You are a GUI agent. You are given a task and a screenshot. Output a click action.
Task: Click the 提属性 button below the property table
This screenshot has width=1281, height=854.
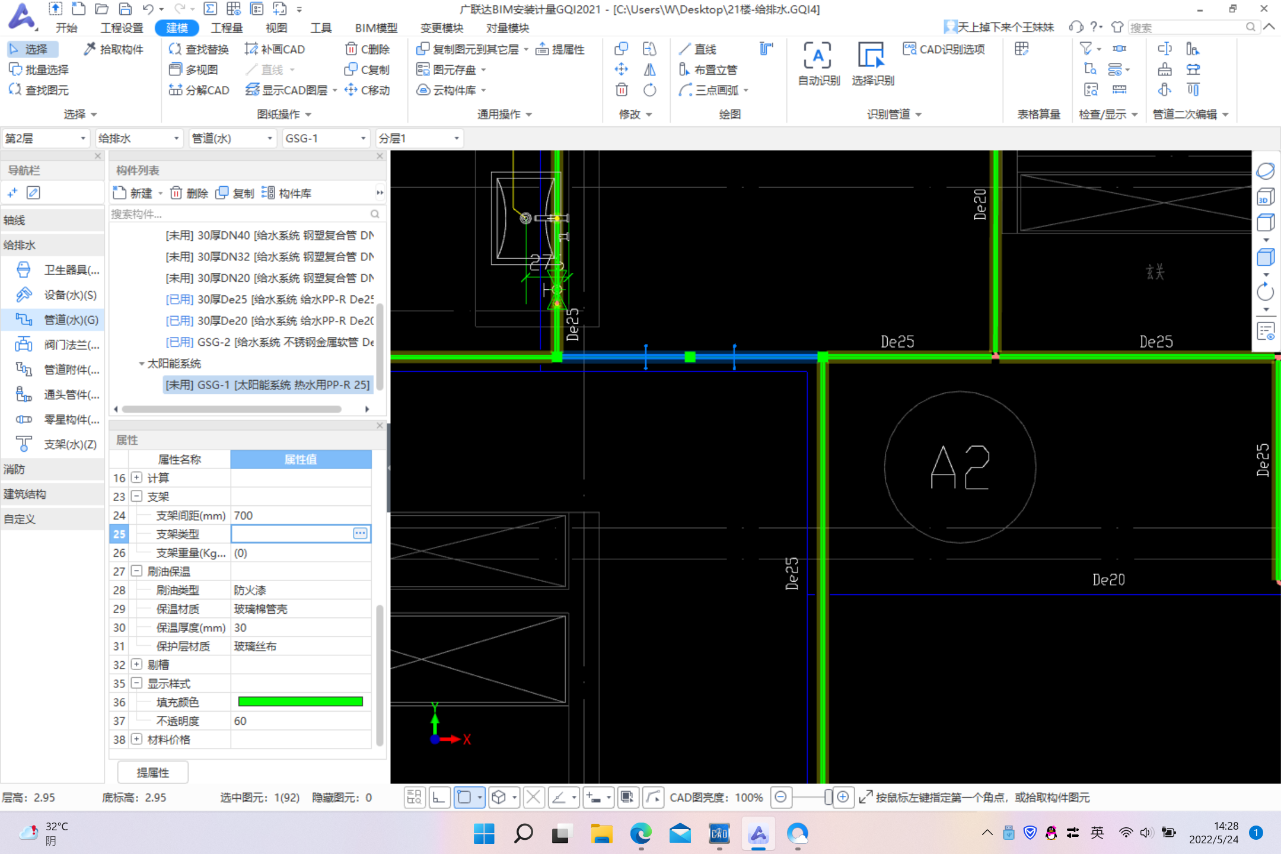(153, 773)
